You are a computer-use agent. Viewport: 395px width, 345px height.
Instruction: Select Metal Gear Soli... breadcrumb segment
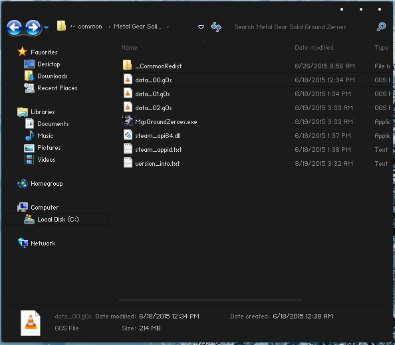(x=137, y=26)
